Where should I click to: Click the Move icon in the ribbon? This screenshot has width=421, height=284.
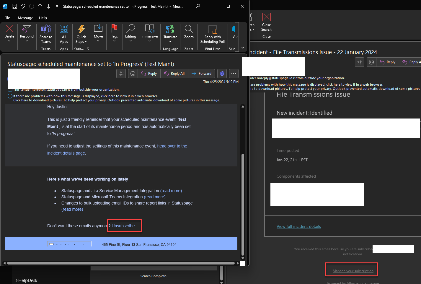pyautogui.click(x=98, y=28)
